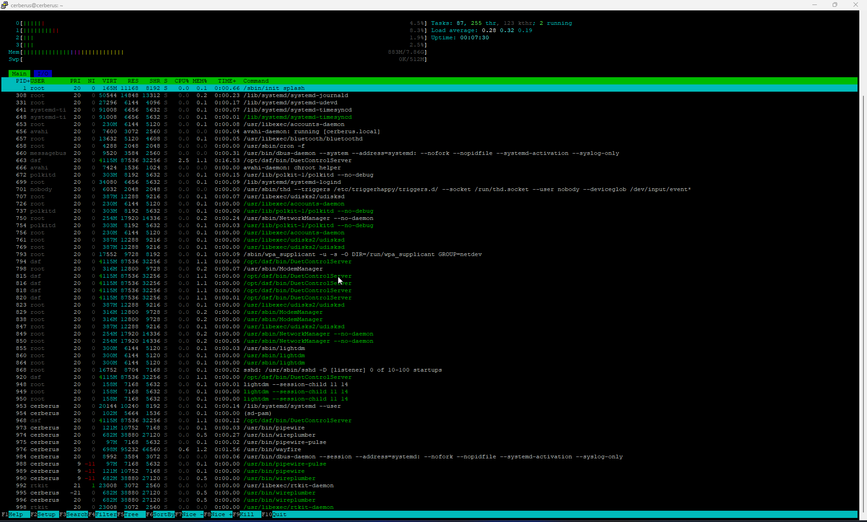Sort by the RES column header
The image size is (867, 522).
[x=133, y=81]
